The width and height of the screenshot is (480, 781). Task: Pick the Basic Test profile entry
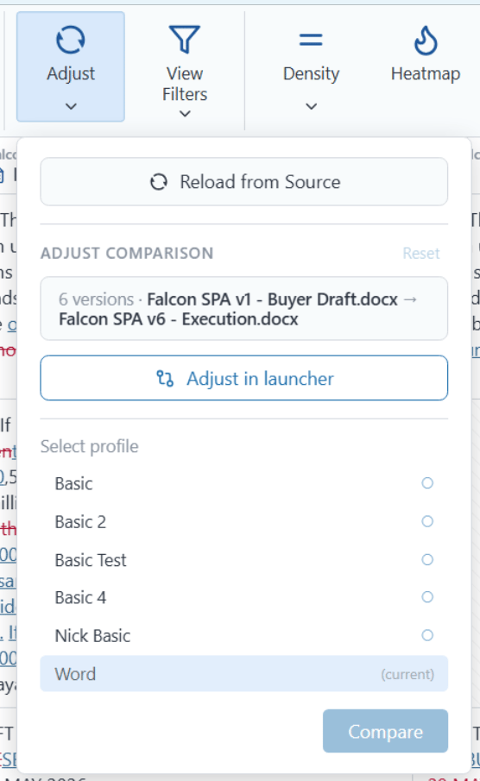(x=243, y=560)
